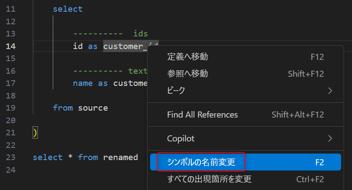Click line number 21 in gutter
The image size is (352, 190).
tap(10, 133)
